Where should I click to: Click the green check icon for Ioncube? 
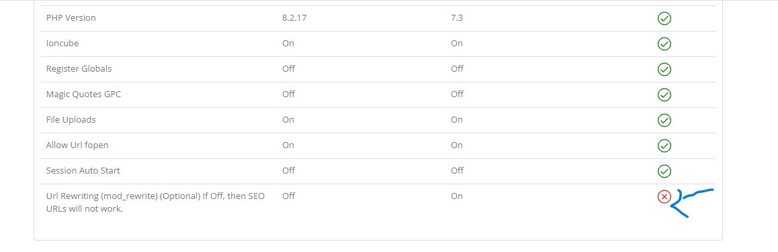[664, 44]
